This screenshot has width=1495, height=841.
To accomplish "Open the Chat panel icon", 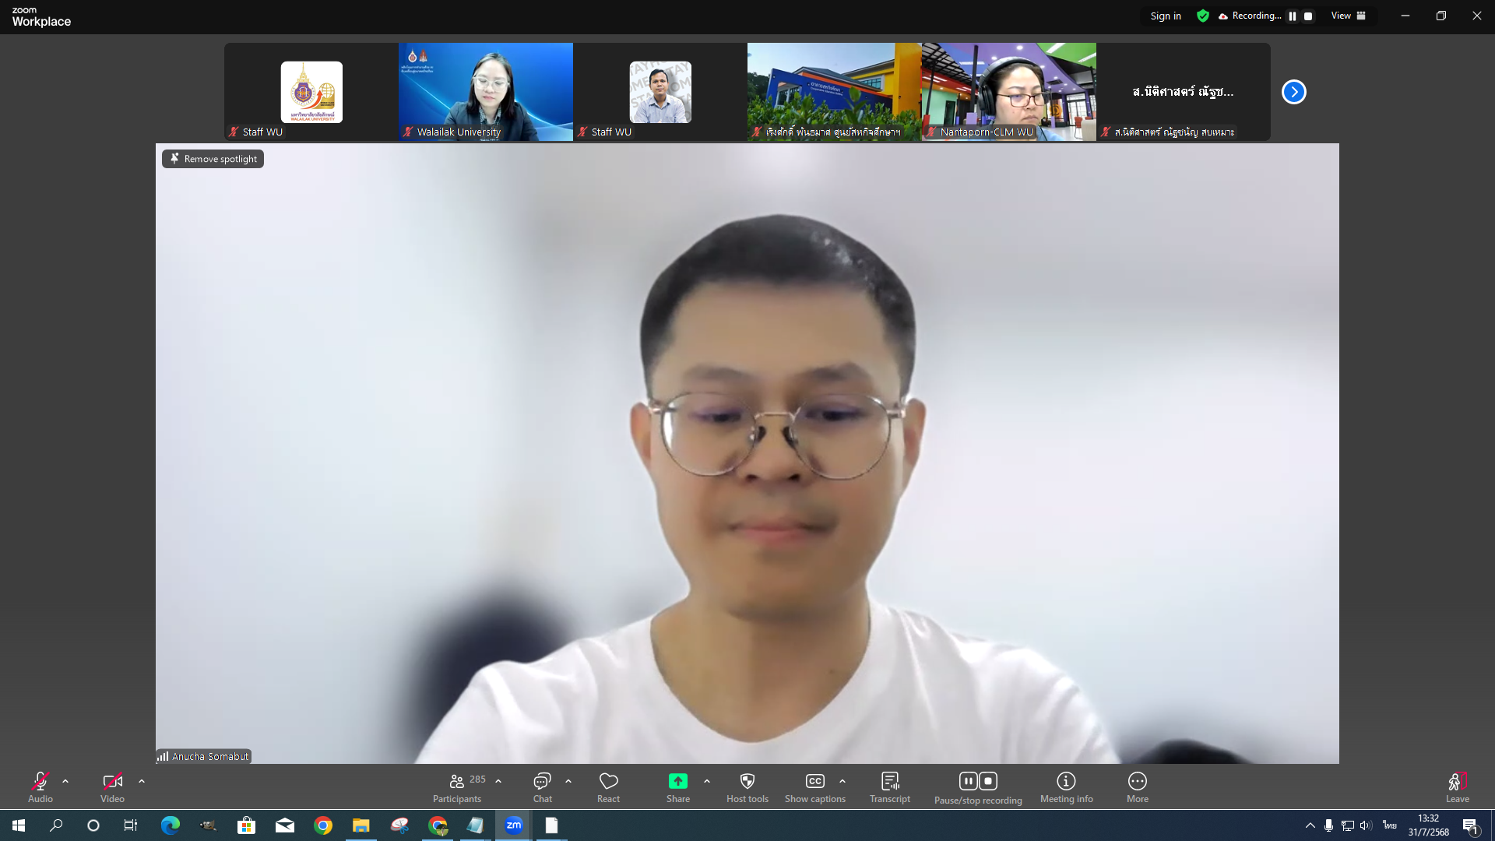I will (542, 781).
